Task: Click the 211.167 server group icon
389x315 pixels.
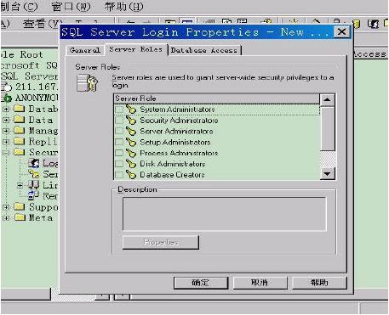Action: tap(7, 87)
